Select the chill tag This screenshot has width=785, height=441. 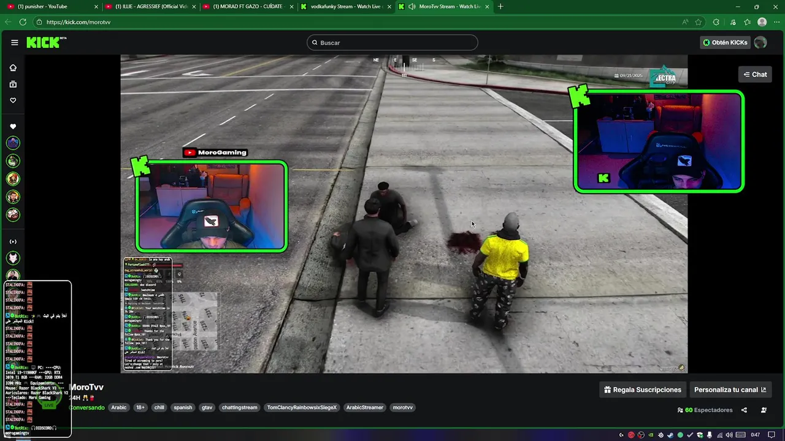click(159, 407)
